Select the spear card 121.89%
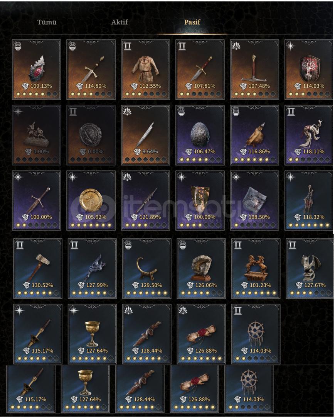Screen dimensions: 335x417 [x=145, y=200]
